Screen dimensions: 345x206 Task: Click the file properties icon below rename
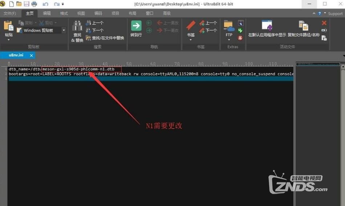click(x=324, y=38)
